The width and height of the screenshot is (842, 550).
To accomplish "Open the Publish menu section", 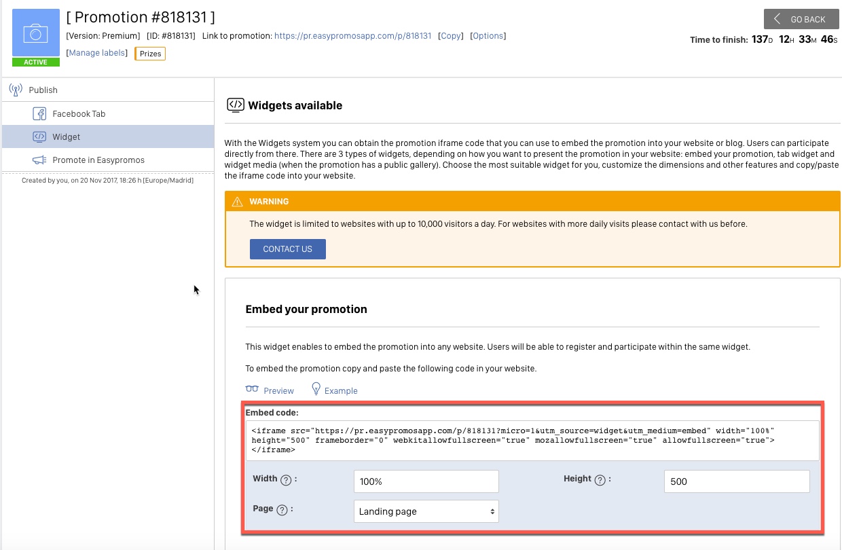I will (x=107, y=90).
